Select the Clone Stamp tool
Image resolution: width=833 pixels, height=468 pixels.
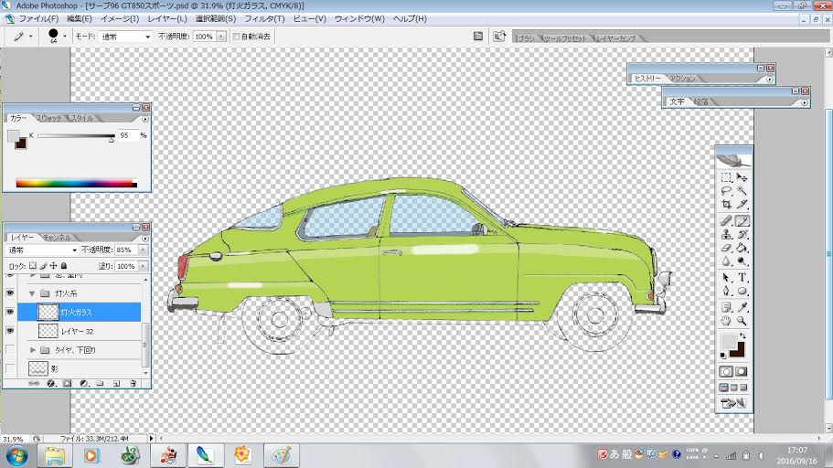click(x=726, y=234)
